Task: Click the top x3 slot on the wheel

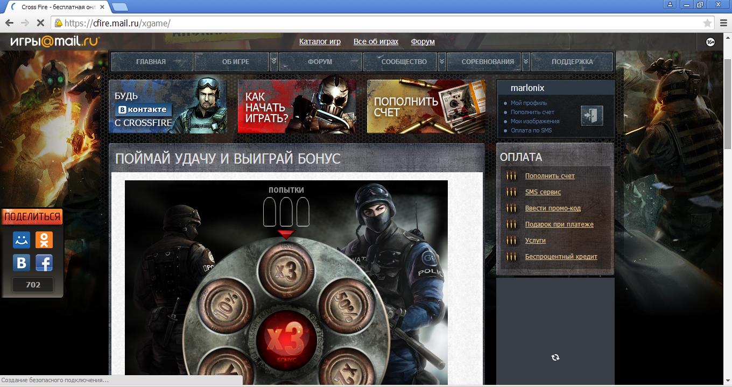Action: (285, 272)
